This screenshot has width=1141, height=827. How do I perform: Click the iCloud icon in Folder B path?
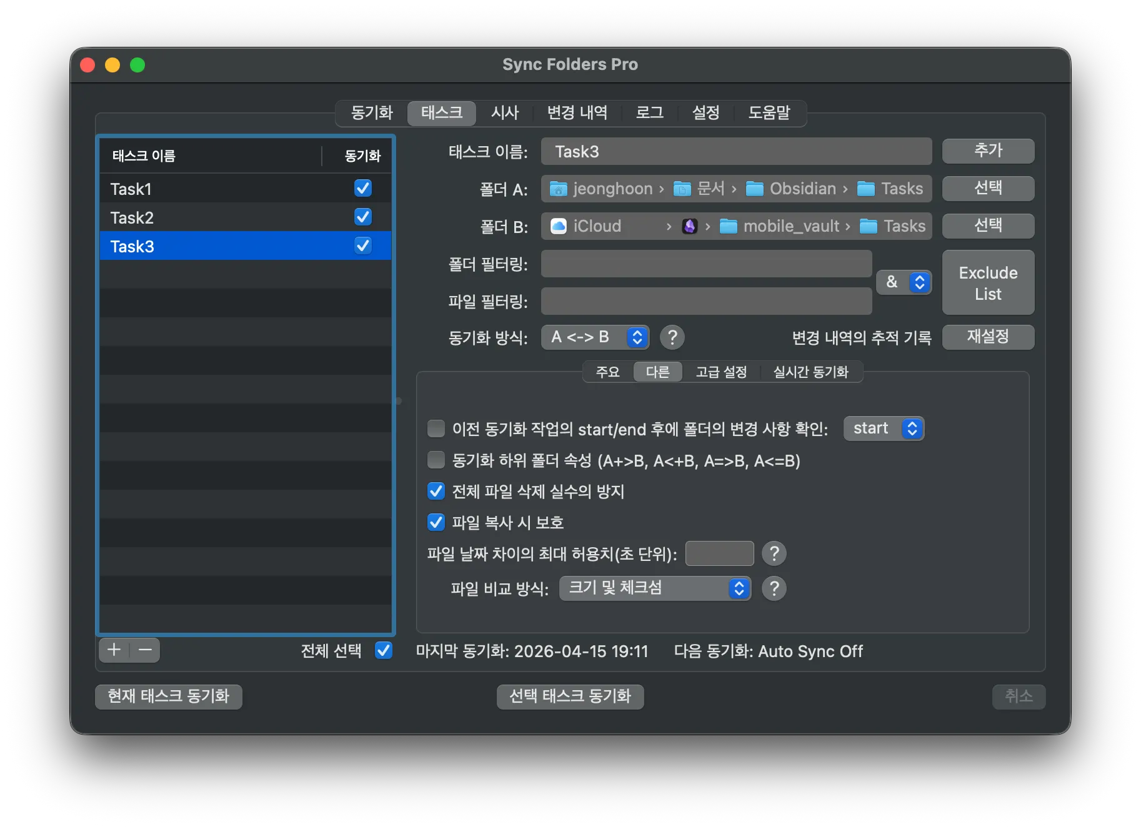pyautogui.click(x=559, y=226)
